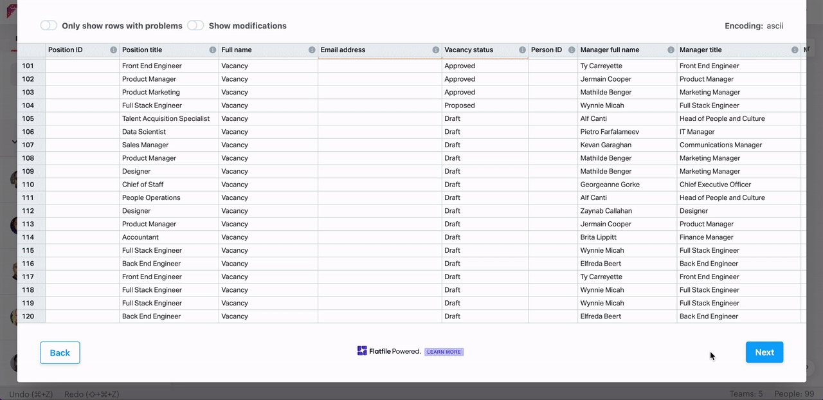Click Encoding ascii label
Image resolution: width=823 pixels, height=400 pixels.
point(754,26)
